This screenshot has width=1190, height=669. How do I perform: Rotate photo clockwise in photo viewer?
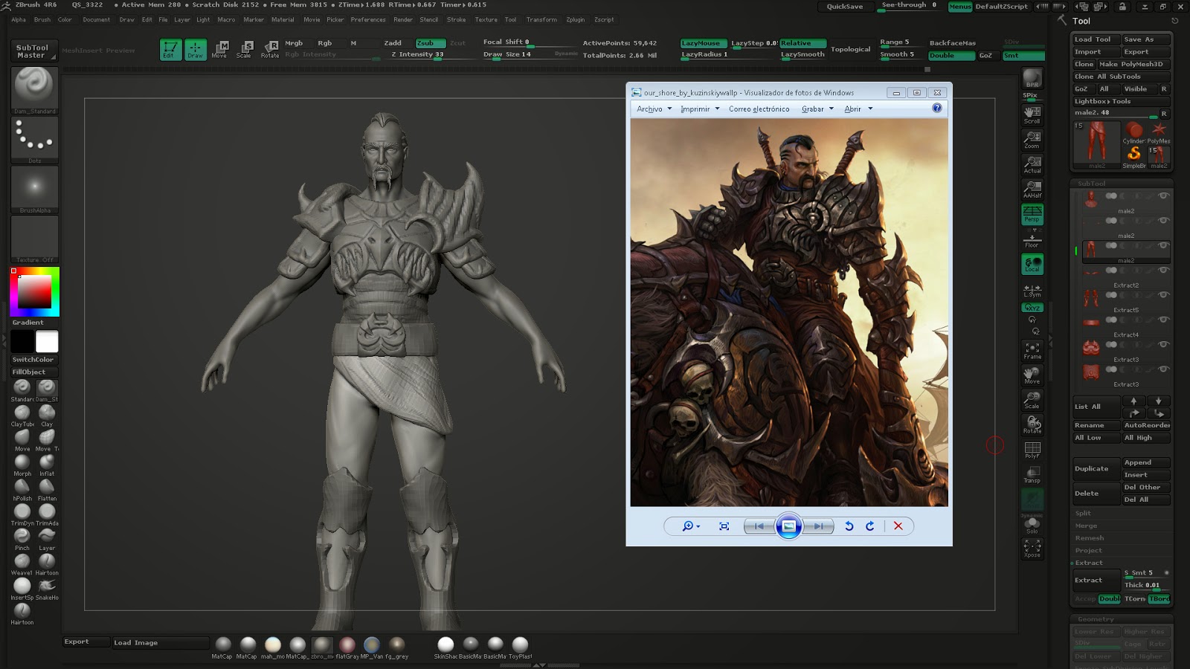870,526
